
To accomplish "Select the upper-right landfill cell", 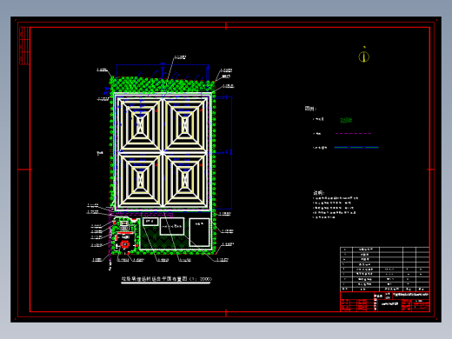I will [x=185, y=124].
